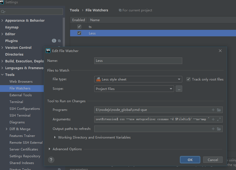Screen dimensions: 236x170
Task: Select Terminal under Tools
Action: (x=16, y=102)
